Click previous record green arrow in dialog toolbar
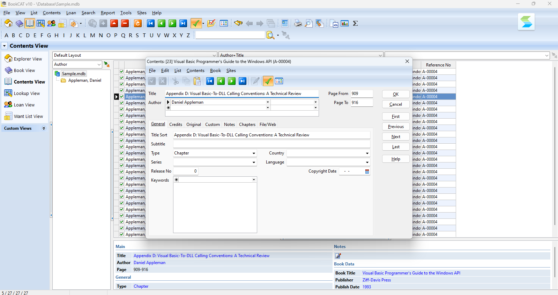 (x=221, y=81)
